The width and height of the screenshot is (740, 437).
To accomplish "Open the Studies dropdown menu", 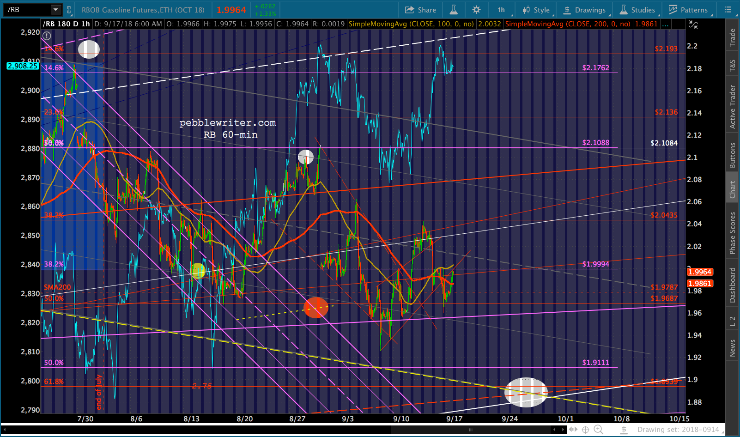I will pyautogui.click(x=637, y=10).
